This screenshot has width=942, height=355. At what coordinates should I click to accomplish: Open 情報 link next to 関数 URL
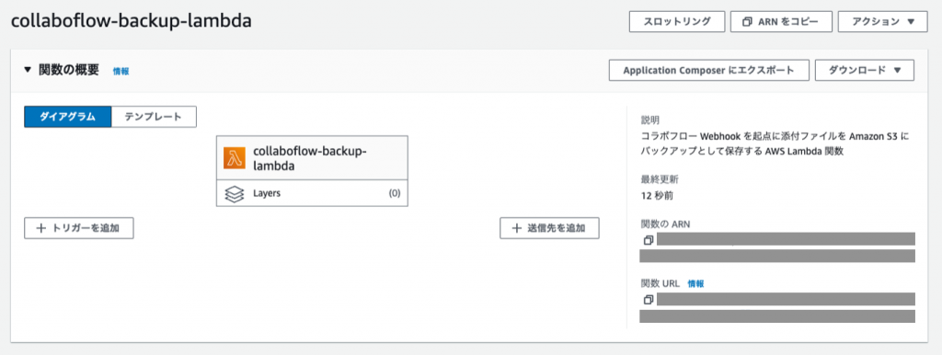695,283
